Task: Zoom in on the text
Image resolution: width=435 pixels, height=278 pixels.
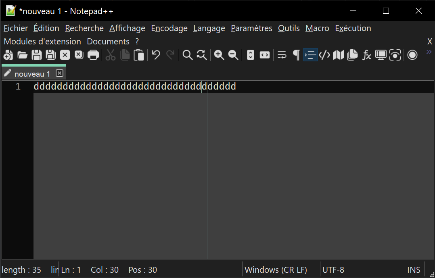Action: 219,54
